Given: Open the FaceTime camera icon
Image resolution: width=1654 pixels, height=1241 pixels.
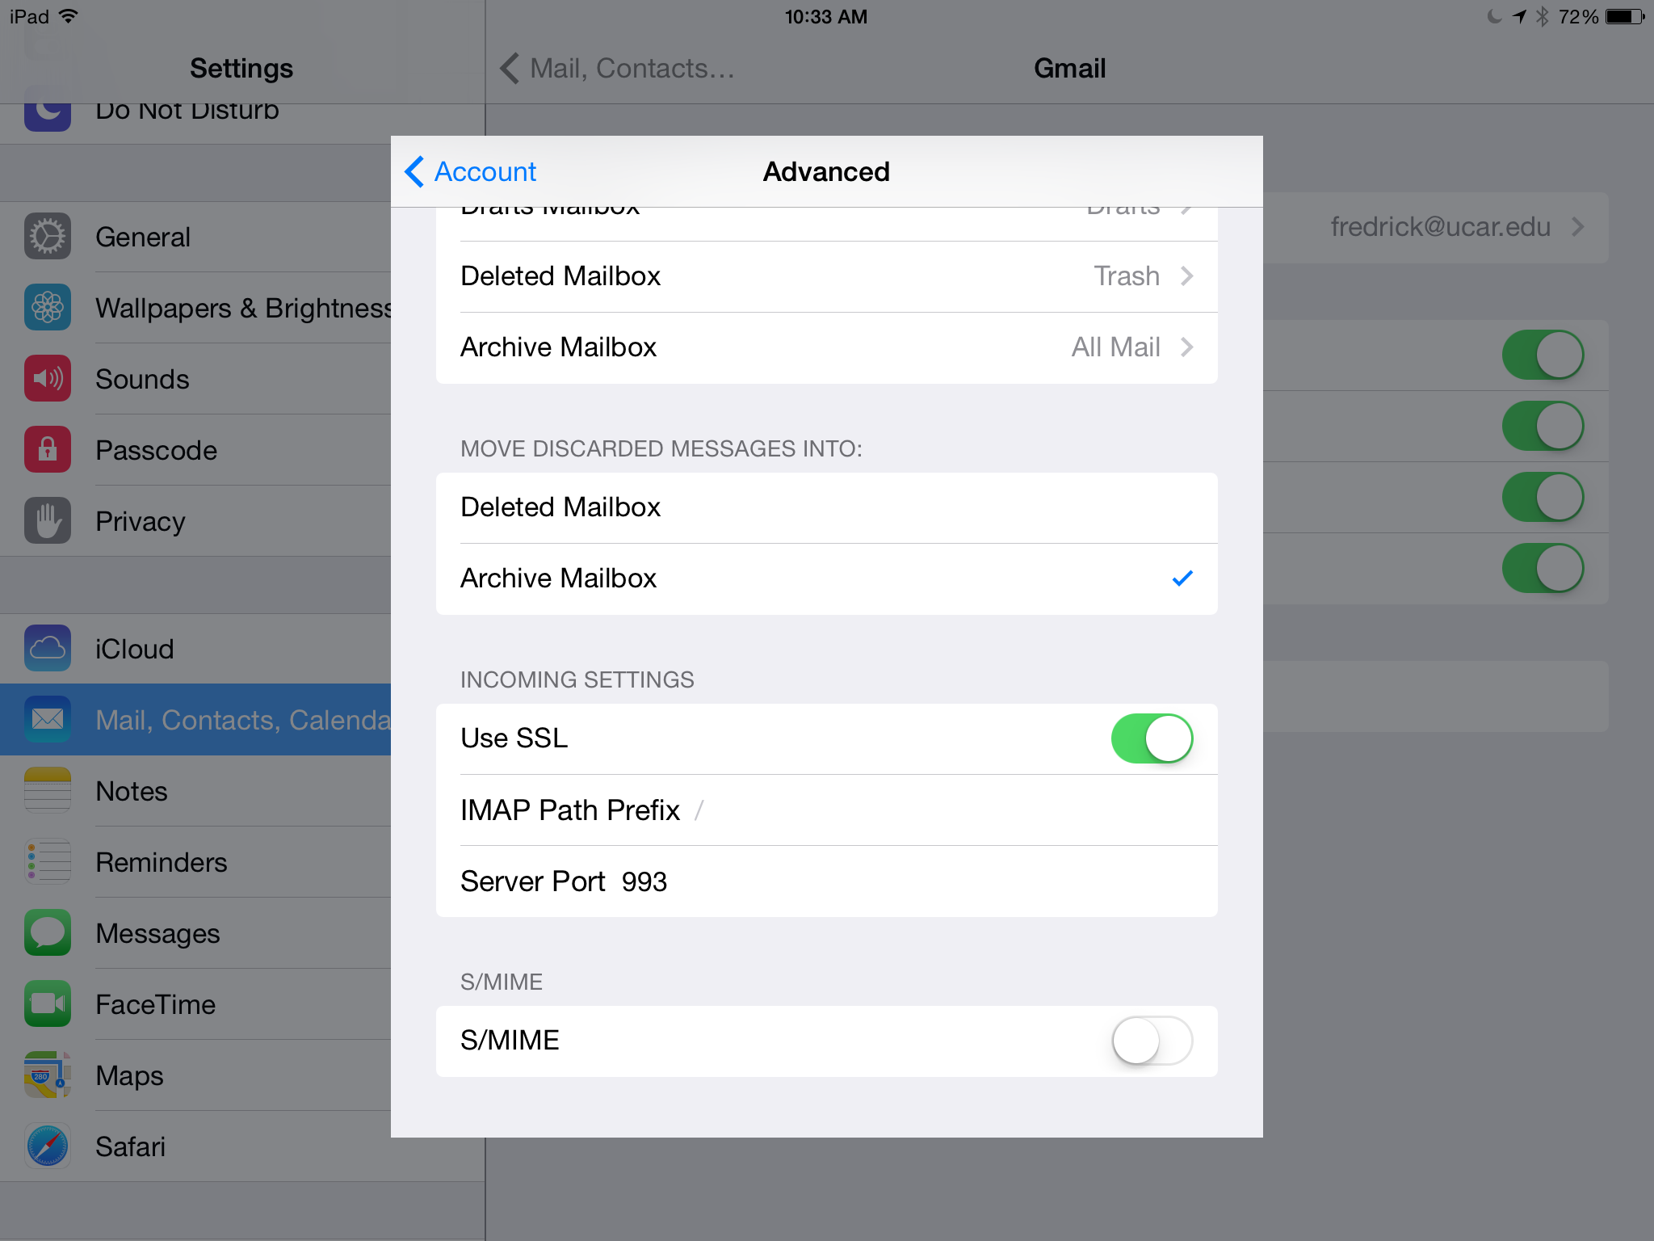Looking at the screenshot, I should (48, 1004).
